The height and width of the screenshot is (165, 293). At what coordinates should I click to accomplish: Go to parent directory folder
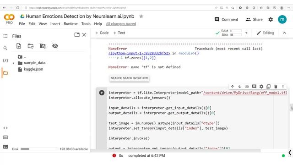22,57
